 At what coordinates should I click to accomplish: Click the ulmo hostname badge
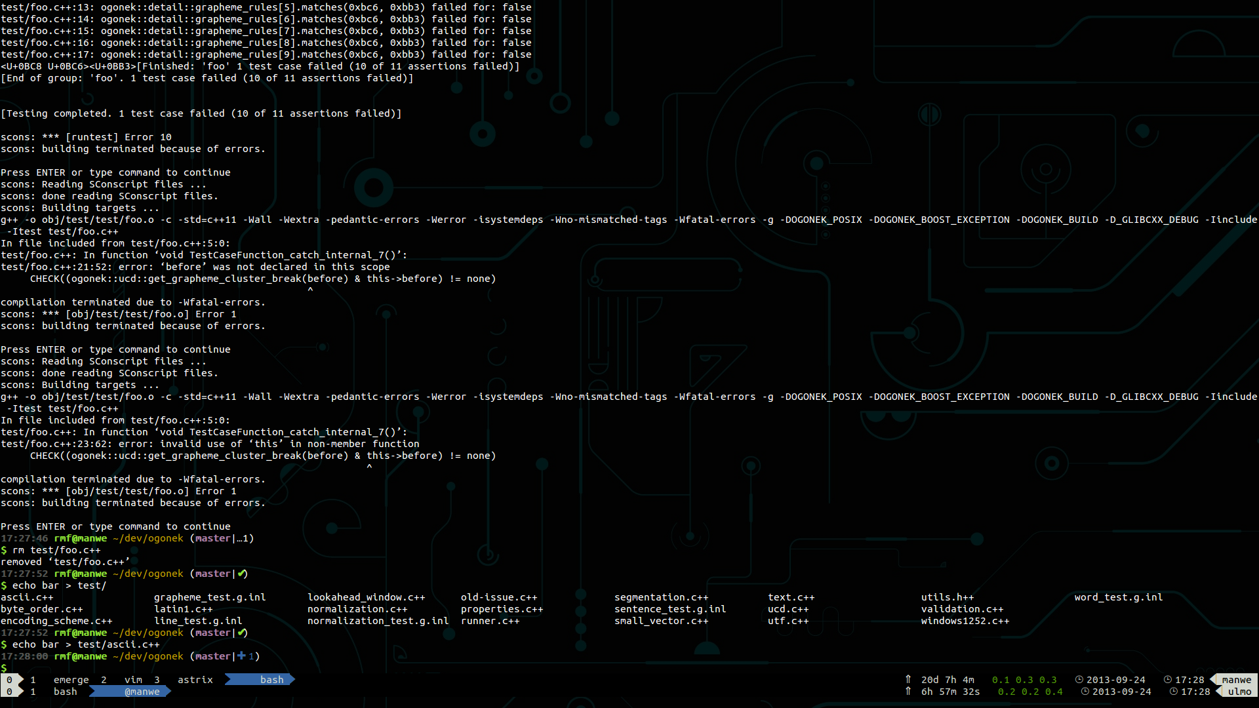(x=1237, y=692)
